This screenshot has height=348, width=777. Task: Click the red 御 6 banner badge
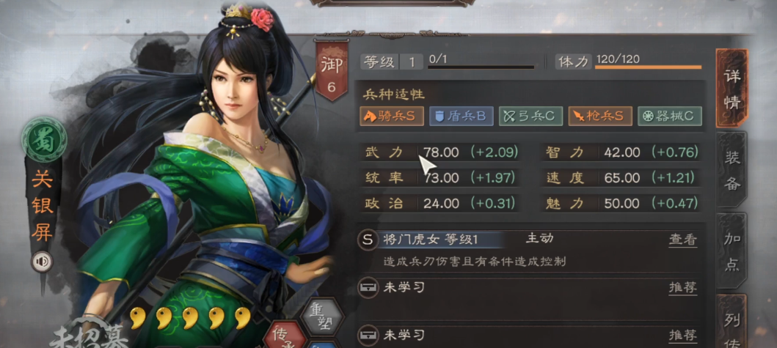(332, 72)
